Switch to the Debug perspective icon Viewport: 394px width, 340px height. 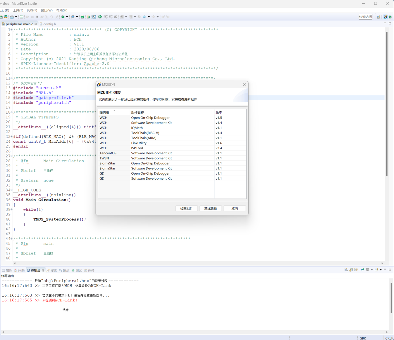click(390, 17)
